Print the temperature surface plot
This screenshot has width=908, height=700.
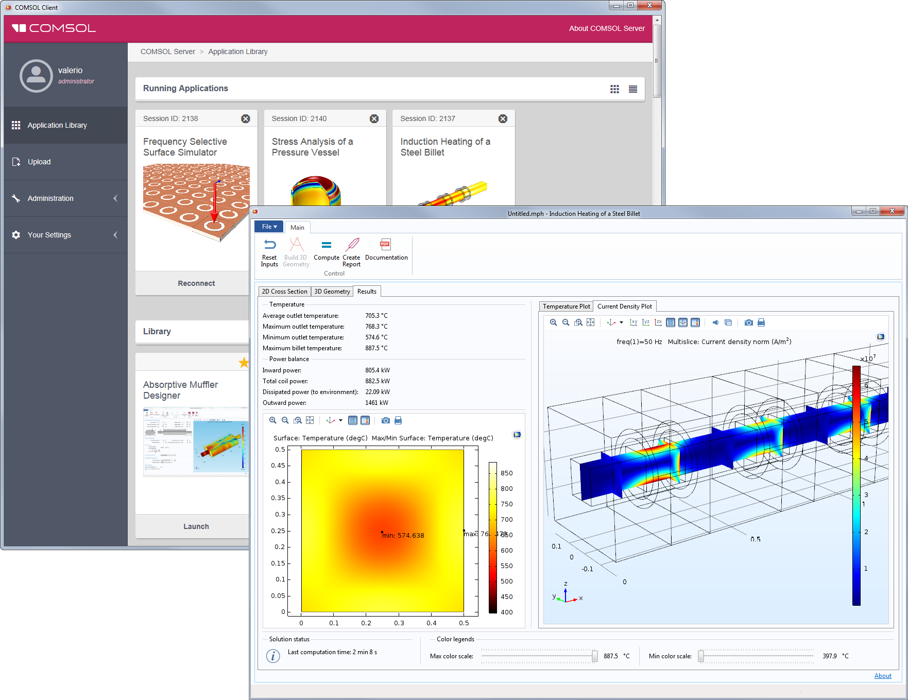398,420
